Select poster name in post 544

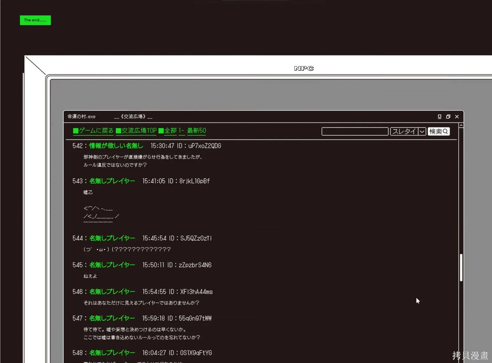[112, 238]
